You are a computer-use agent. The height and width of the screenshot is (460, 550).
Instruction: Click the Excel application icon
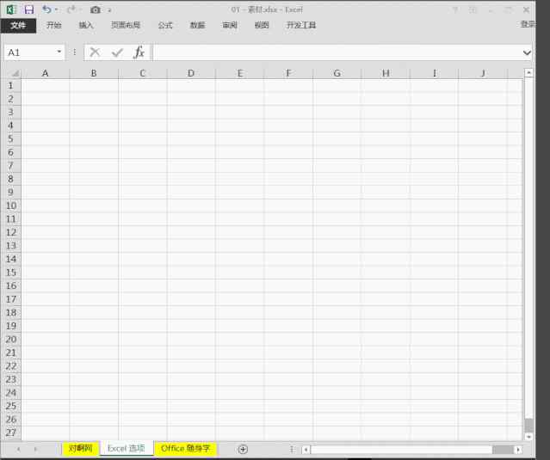[11, 9]
